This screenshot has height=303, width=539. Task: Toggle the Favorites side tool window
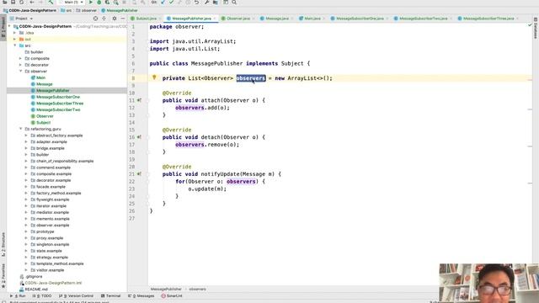click(x=3, y=276)
